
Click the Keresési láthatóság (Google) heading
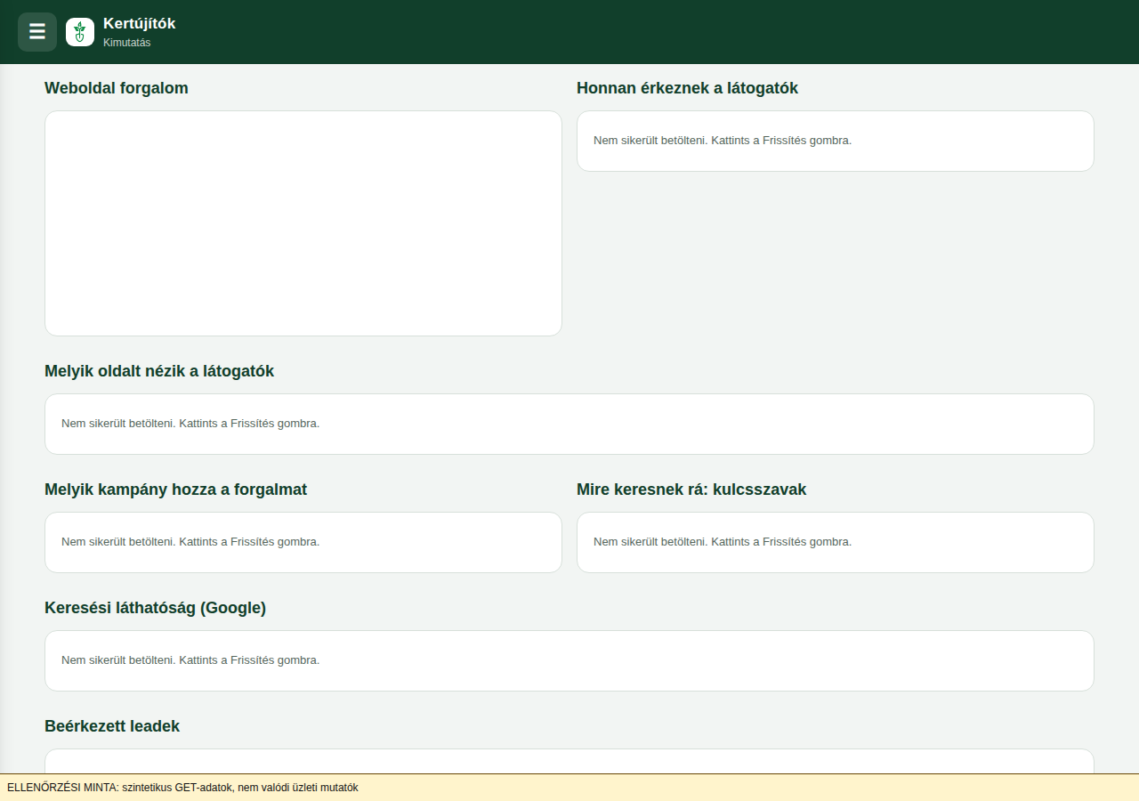tap(156, 608)
